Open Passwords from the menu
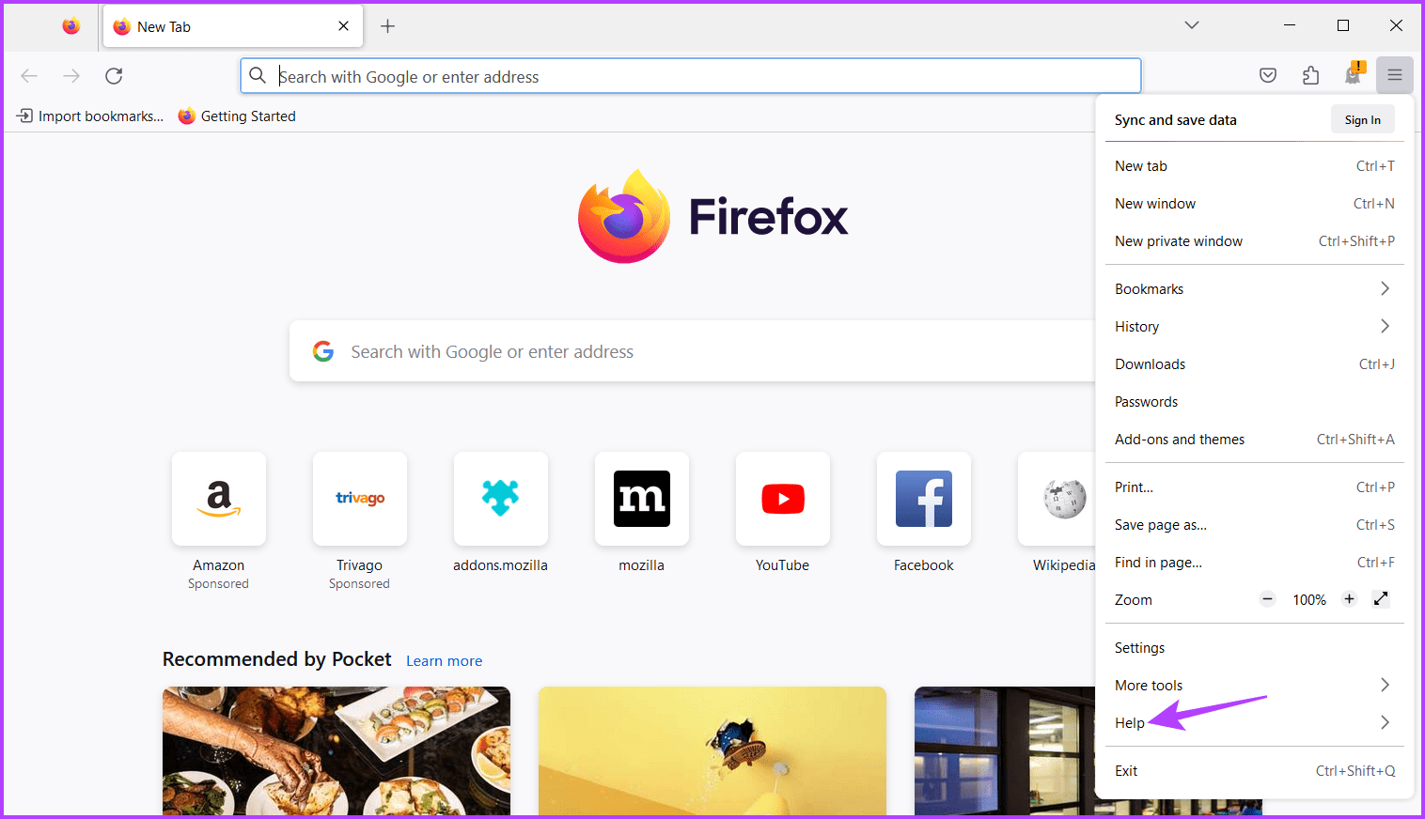Screen dimensions: 1425x819 pyautogui.click(x=1254, y=402)
